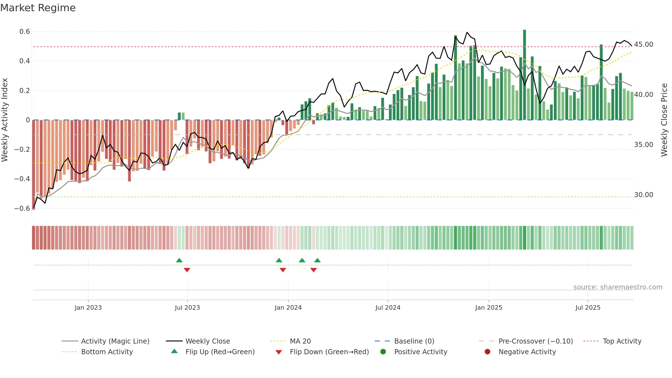Screen dimensions: 672x378
Task: Toggle Flip Down (Green→Red) legend entry
Action: coord(322,352)
